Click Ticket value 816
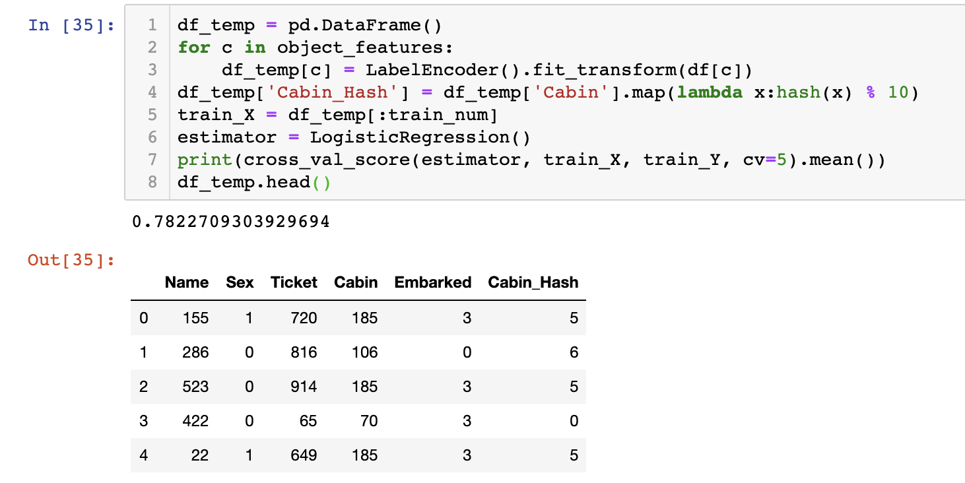 (304, 352)
